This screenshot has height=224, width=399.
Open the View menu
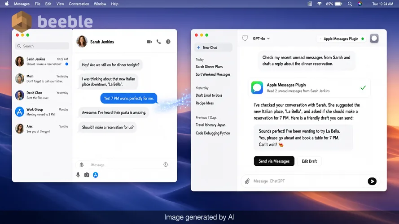pos(60,4)
